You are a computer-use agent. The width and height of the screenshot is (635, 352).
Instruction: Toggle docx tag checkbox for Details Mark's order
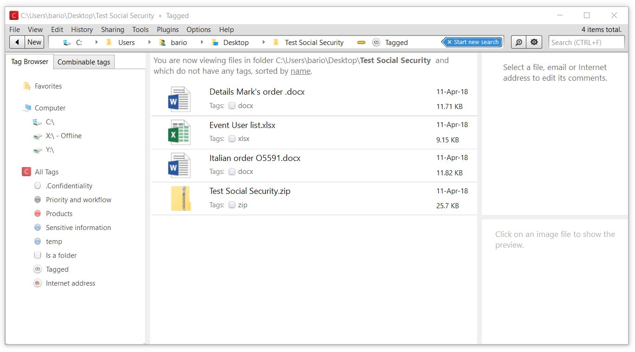232,106
